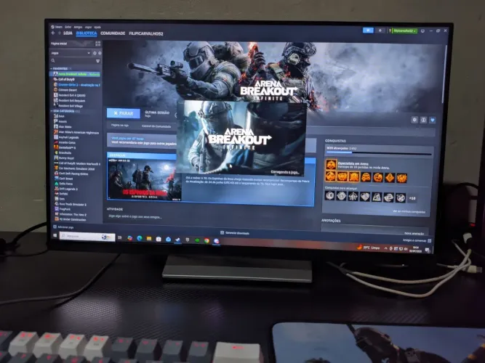Open Big Picture mode monitor icon
The height and width of the screenshot is (363, 485).
coord(422,31)
